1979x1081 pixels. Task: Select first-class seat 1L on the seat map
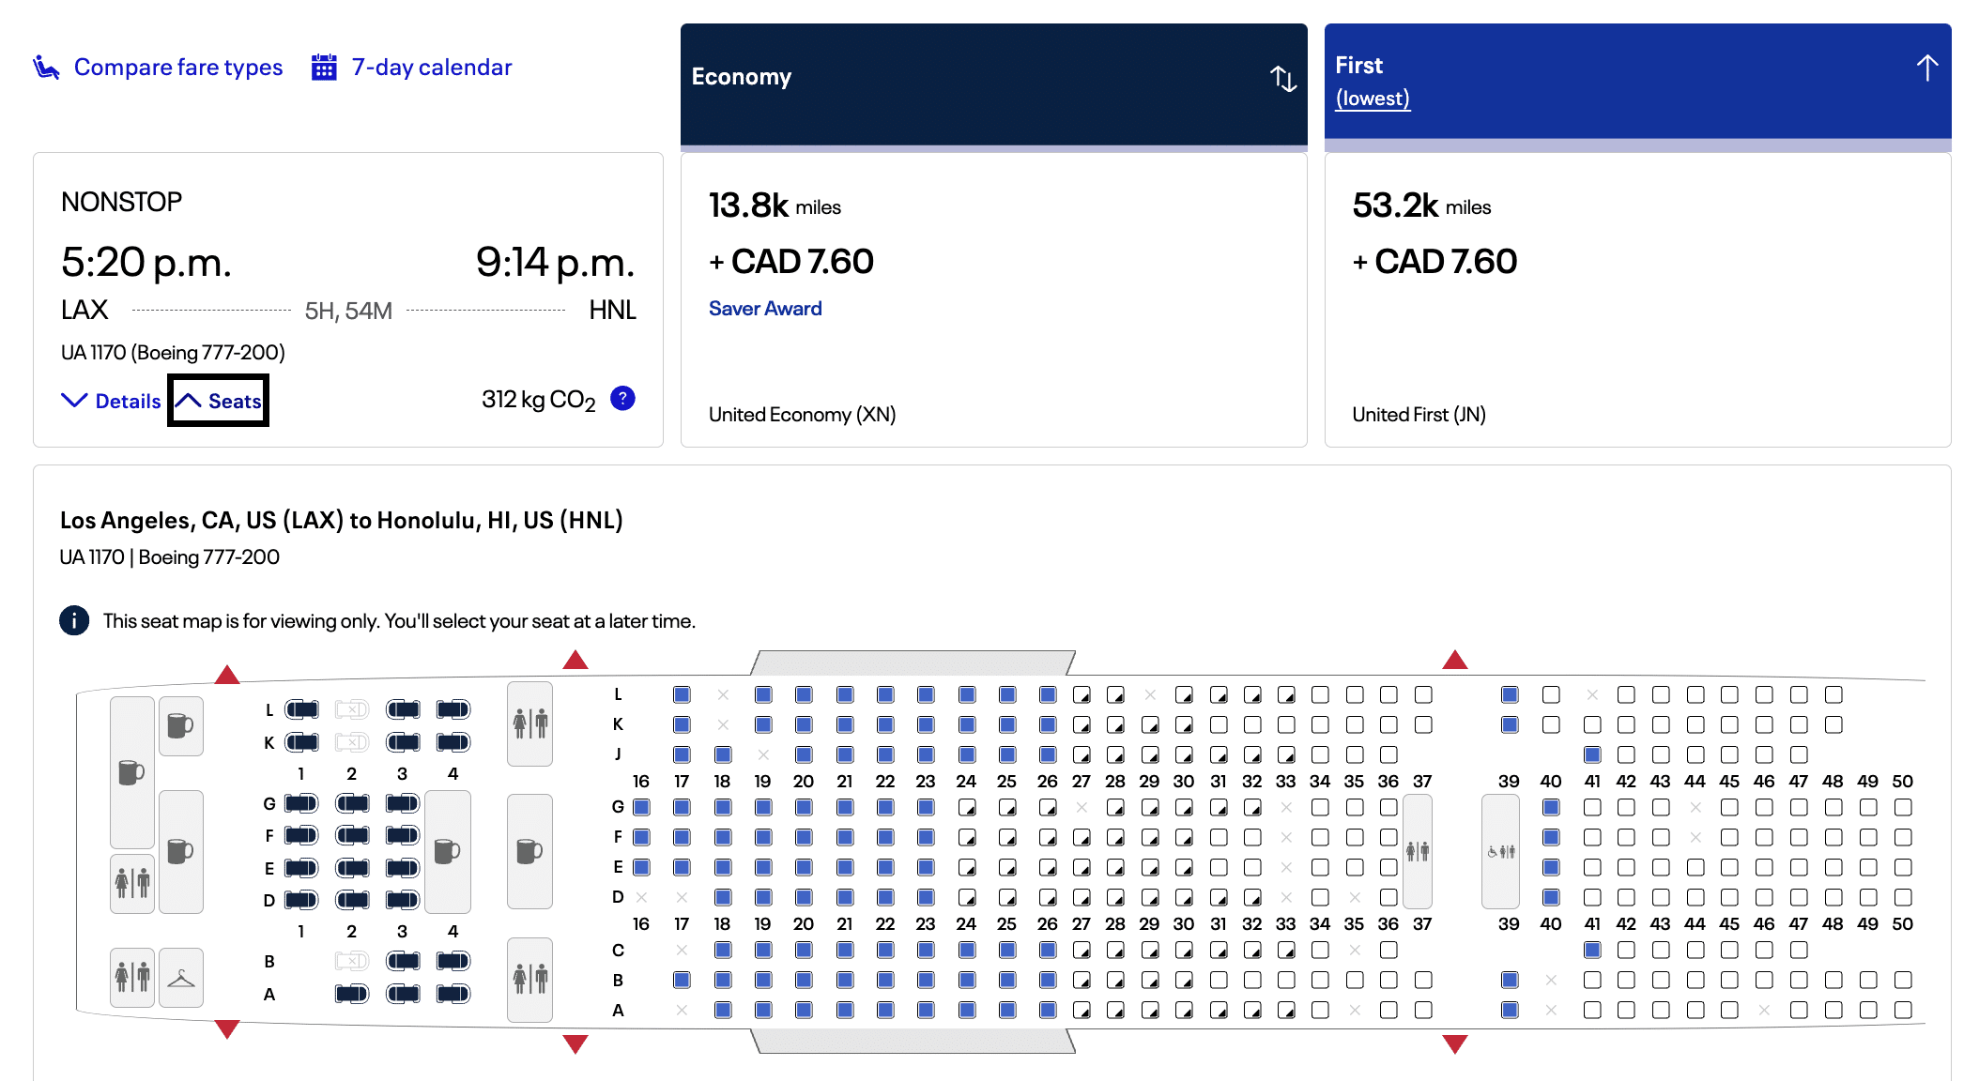tap(301, 709)
